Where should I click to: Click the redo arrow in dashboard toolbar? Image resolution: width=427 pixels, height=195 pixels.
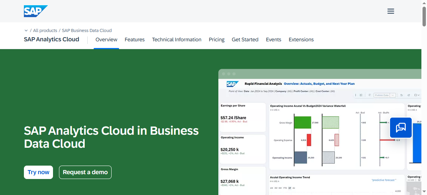(409, 95)
